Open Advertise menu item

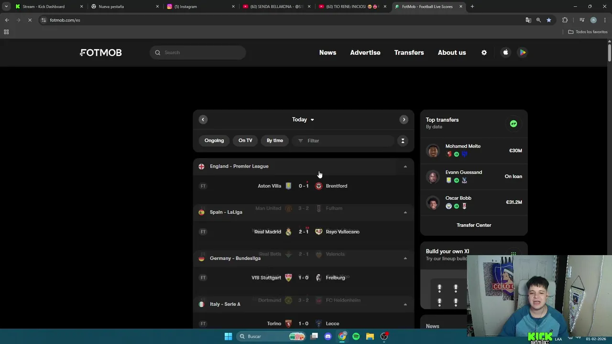365,53
